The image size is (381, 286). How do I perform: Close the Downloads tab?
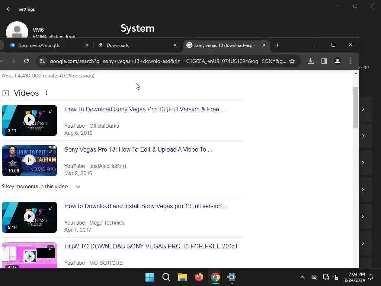(175, 45)
